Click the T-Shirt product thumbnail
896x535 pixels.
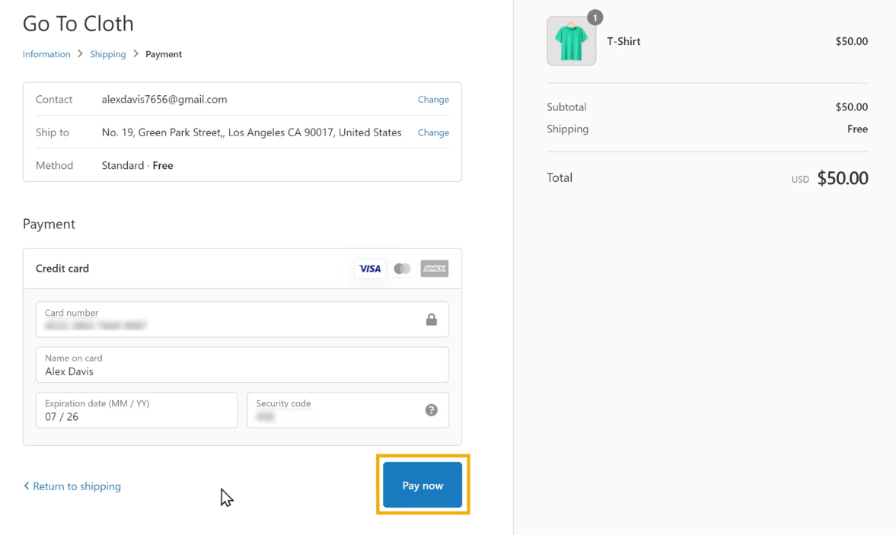572,41
